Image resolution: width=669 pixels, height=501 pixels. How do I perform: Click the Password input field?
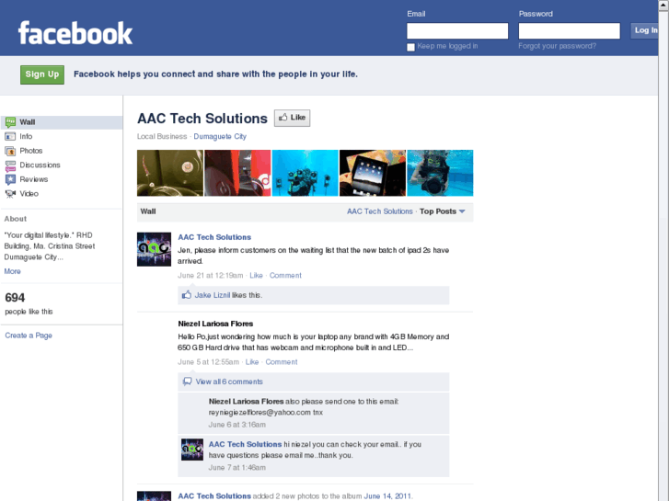(x=570, y=30)
